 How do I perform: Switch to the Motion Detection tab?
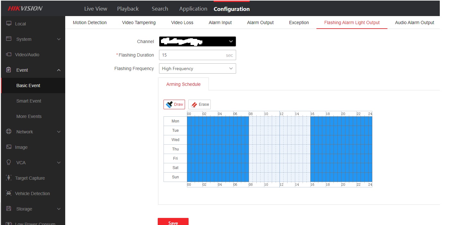90,22
